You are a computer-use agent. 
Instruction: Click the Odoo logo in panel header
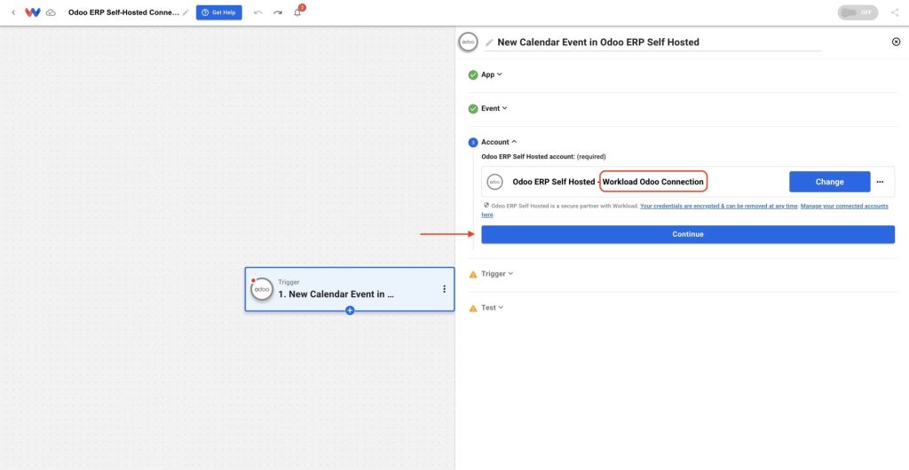click(x=469, y=42)
